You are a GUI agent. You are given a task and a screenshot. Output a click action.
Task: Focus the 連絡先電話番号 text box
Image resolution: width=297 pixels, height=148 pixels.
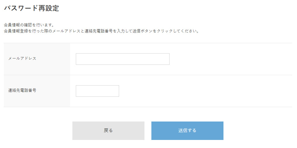(97, 91)
